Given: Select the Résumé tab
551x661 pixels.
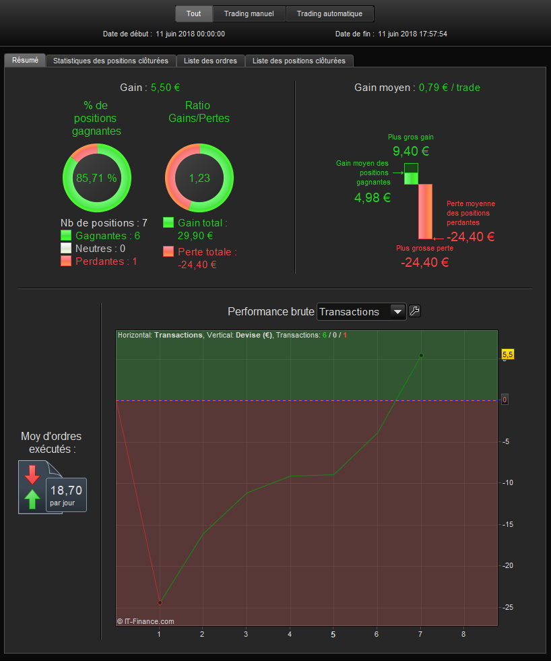Looking at the screenshot, I should pos(25,60).
